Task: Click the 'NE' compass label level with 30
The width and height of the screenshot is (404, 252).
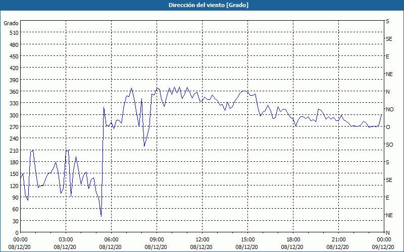Action: (x=389, y=215)
